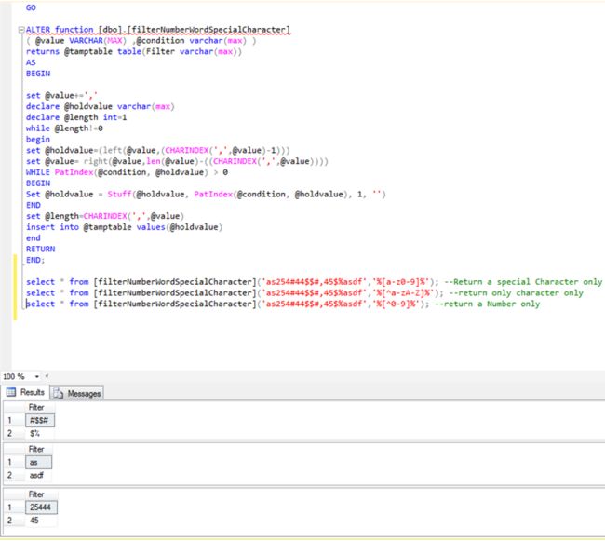Select the '25444' result cell

coord(42,505)
